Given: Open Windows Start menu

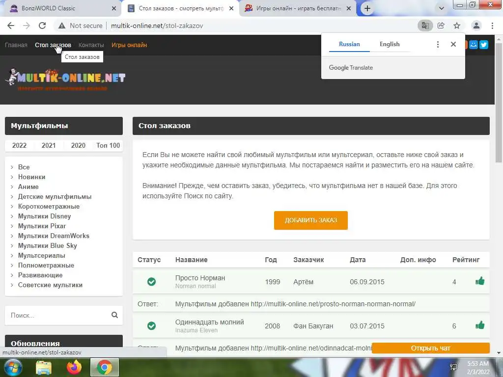Looking at the screenshot, I should (13, 368).
